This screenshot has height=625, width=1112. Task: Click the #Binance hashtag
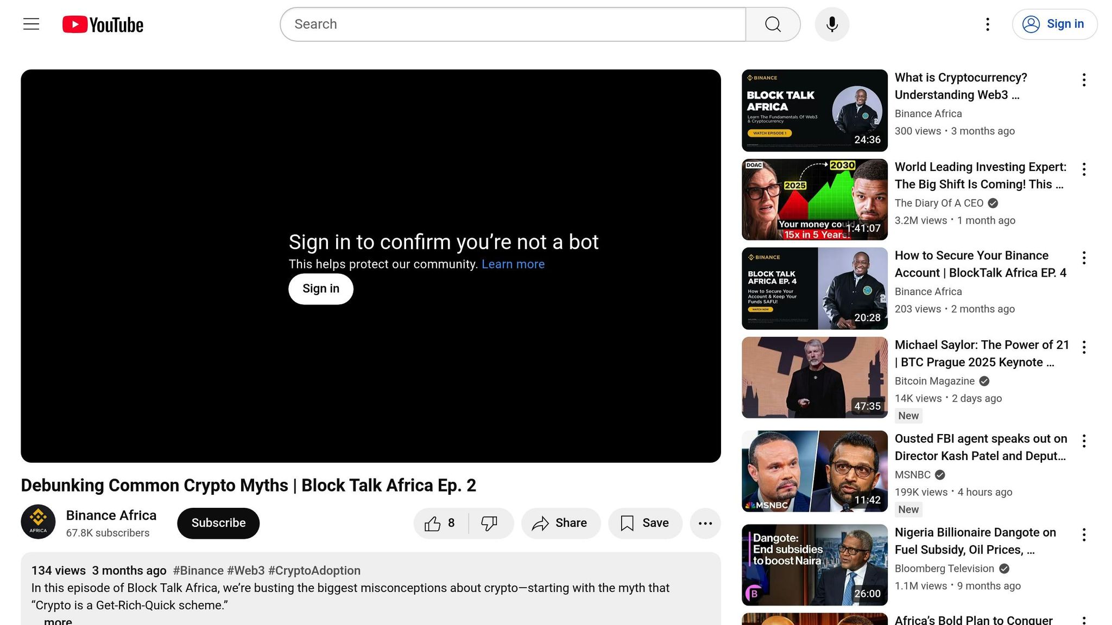198,570
